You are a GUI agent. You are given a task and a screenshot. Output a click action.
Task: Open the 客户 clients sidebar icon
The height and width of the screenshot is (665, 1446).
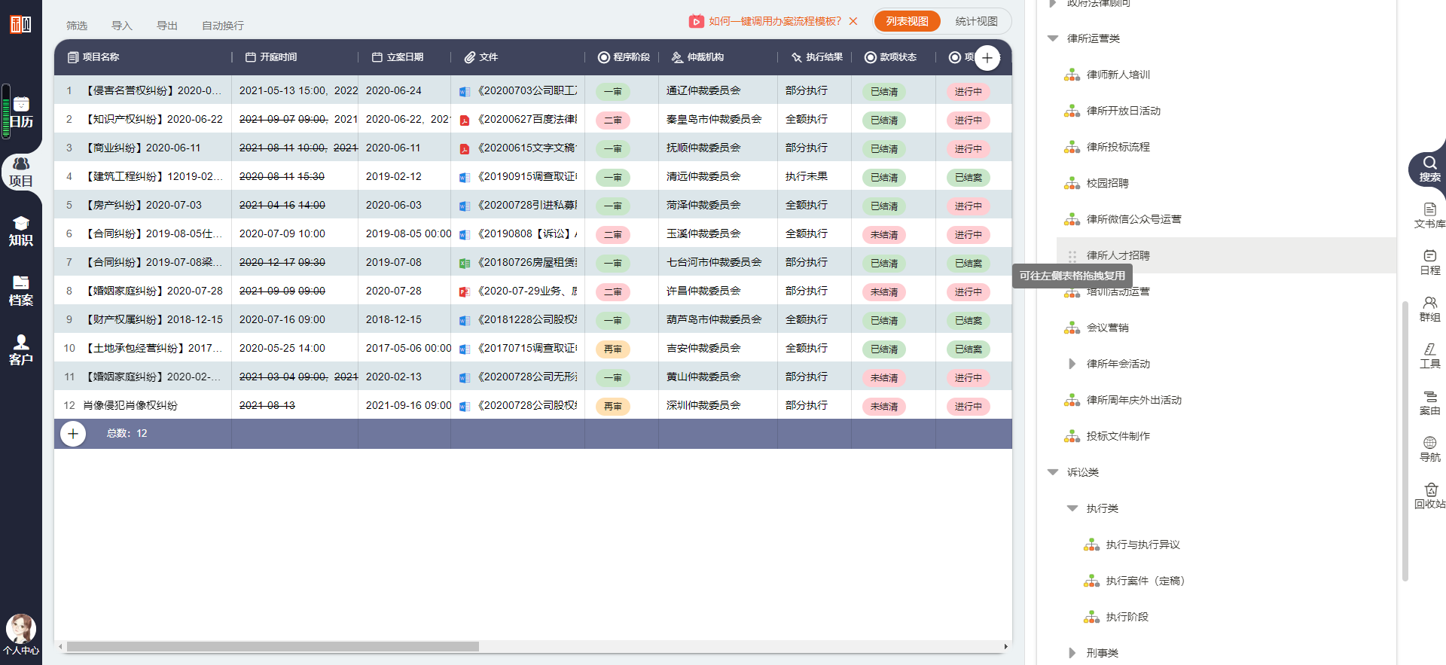[x=21, y=350]
